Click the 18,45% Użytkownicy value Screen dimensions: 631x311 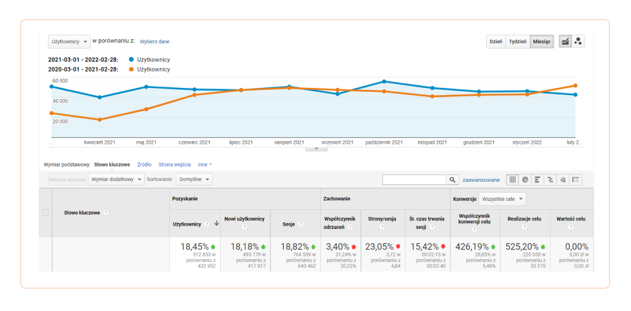coord(195,247)
